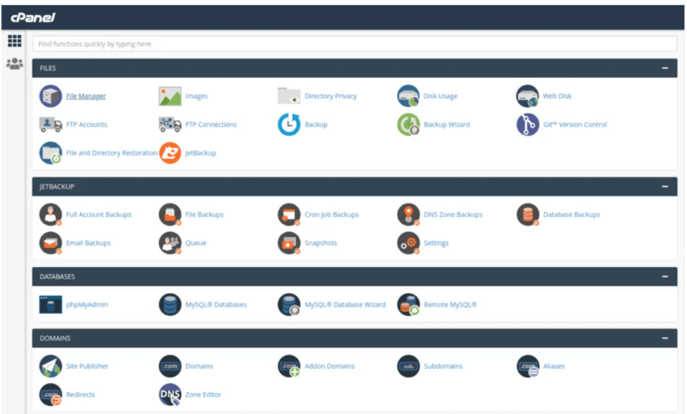Open the Queue icon
The width and height of the screenshot is (687, 414).
pyautogui.click(x=170, y=243)
